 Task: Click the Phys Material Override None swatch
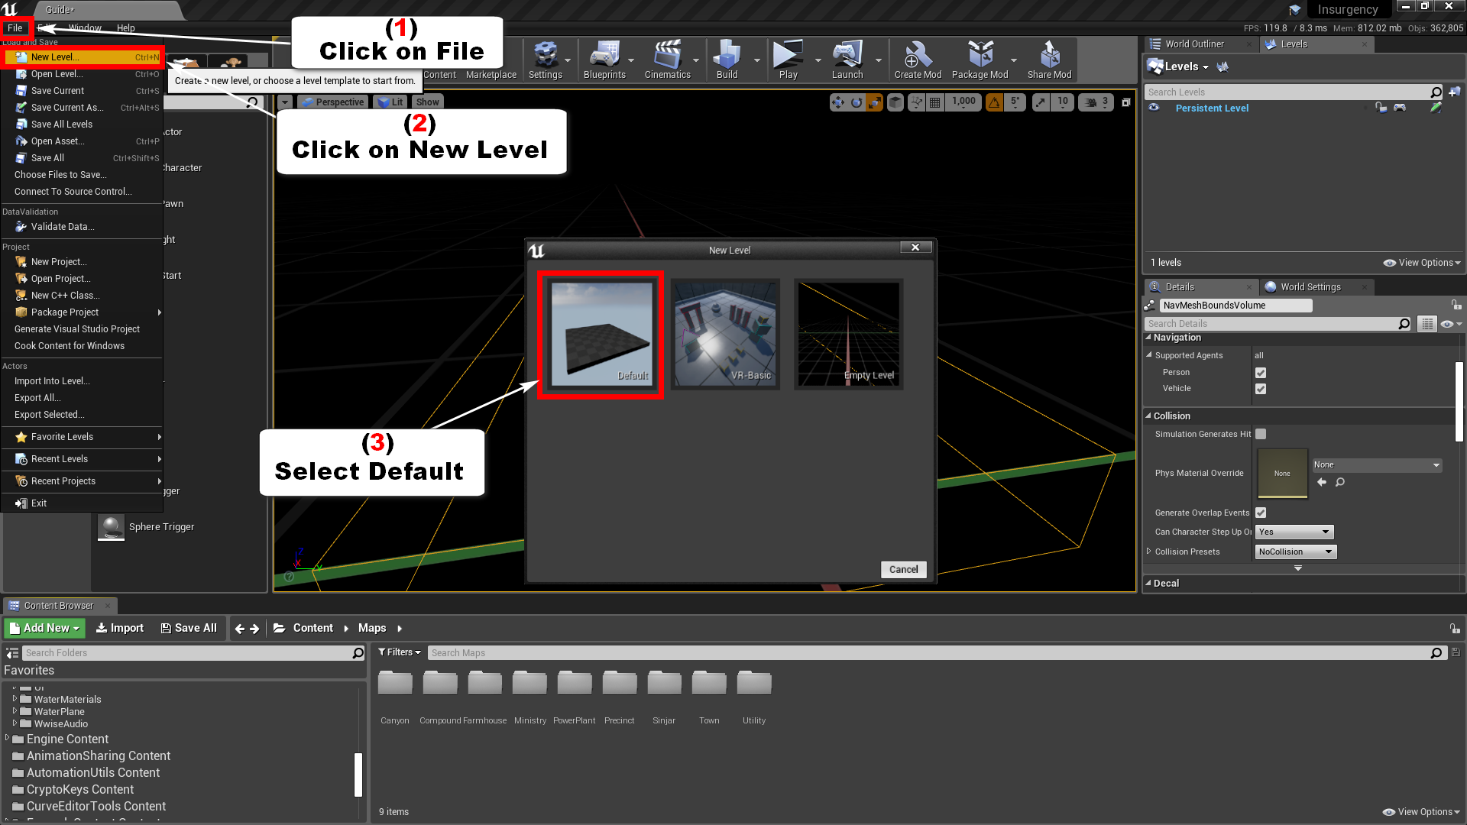[1282, 473]
